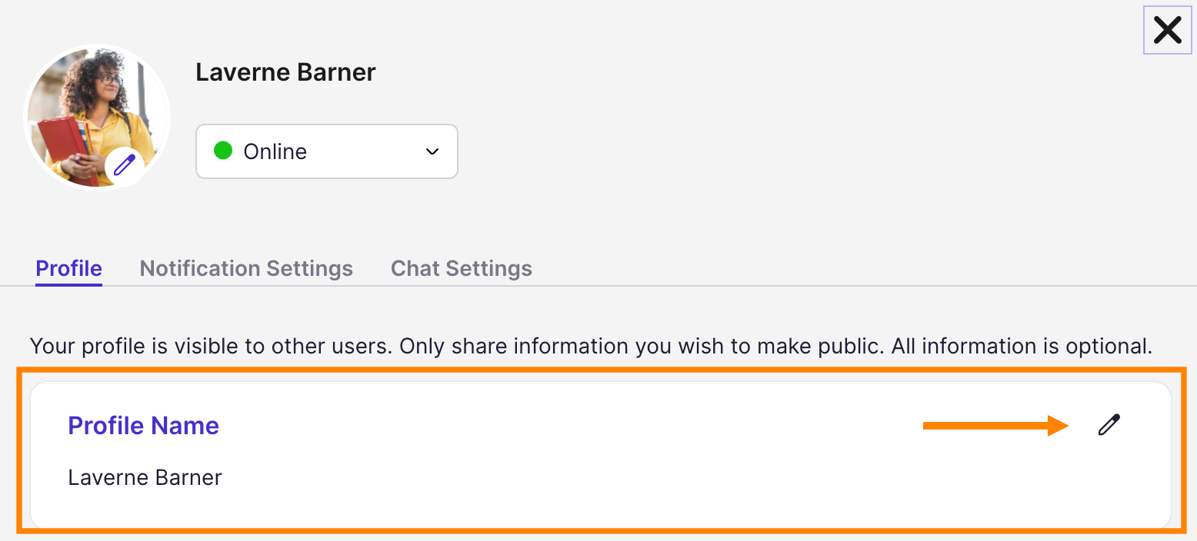
Task: Click the green online status dot
Action: [223, 151]
